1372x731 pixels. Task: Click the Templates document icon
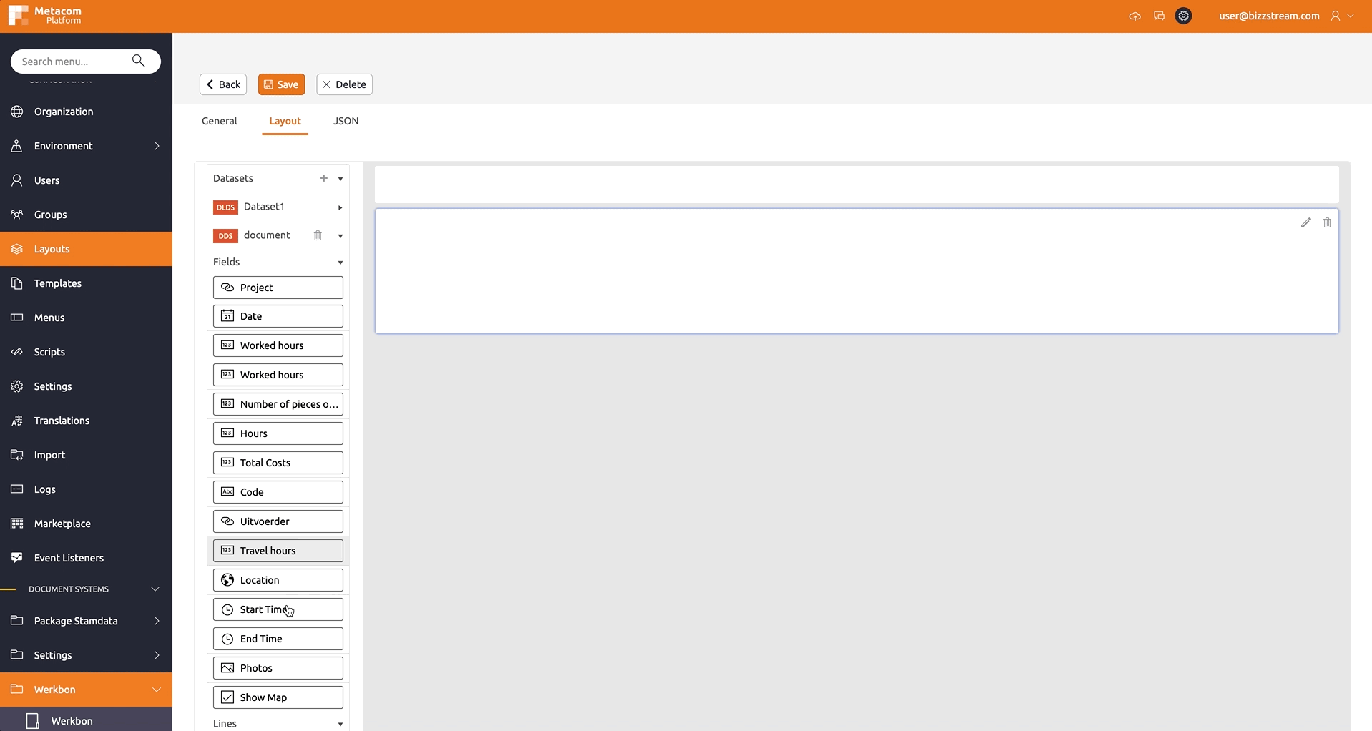point(17,283)
